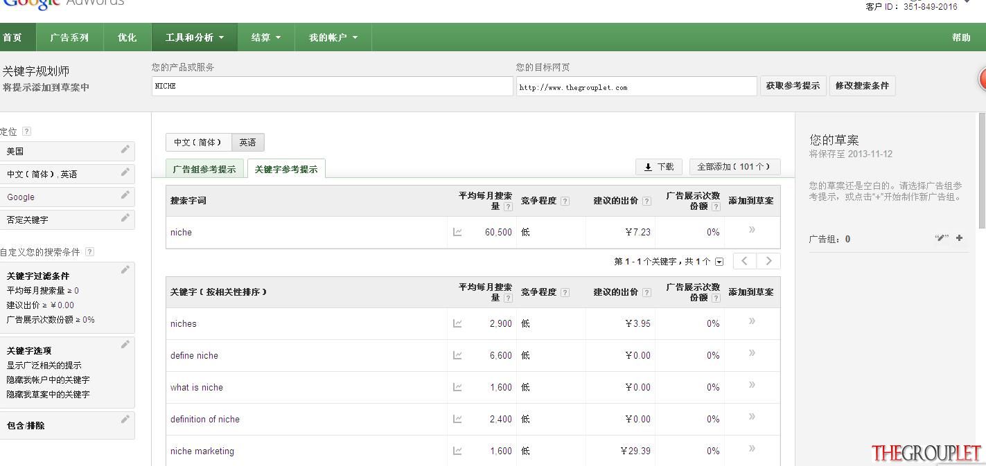The height and width of the screenshot is (466, 986).
Task: Click the pencil icon in 您的草案 panel
Action: [x=942, y=238]
